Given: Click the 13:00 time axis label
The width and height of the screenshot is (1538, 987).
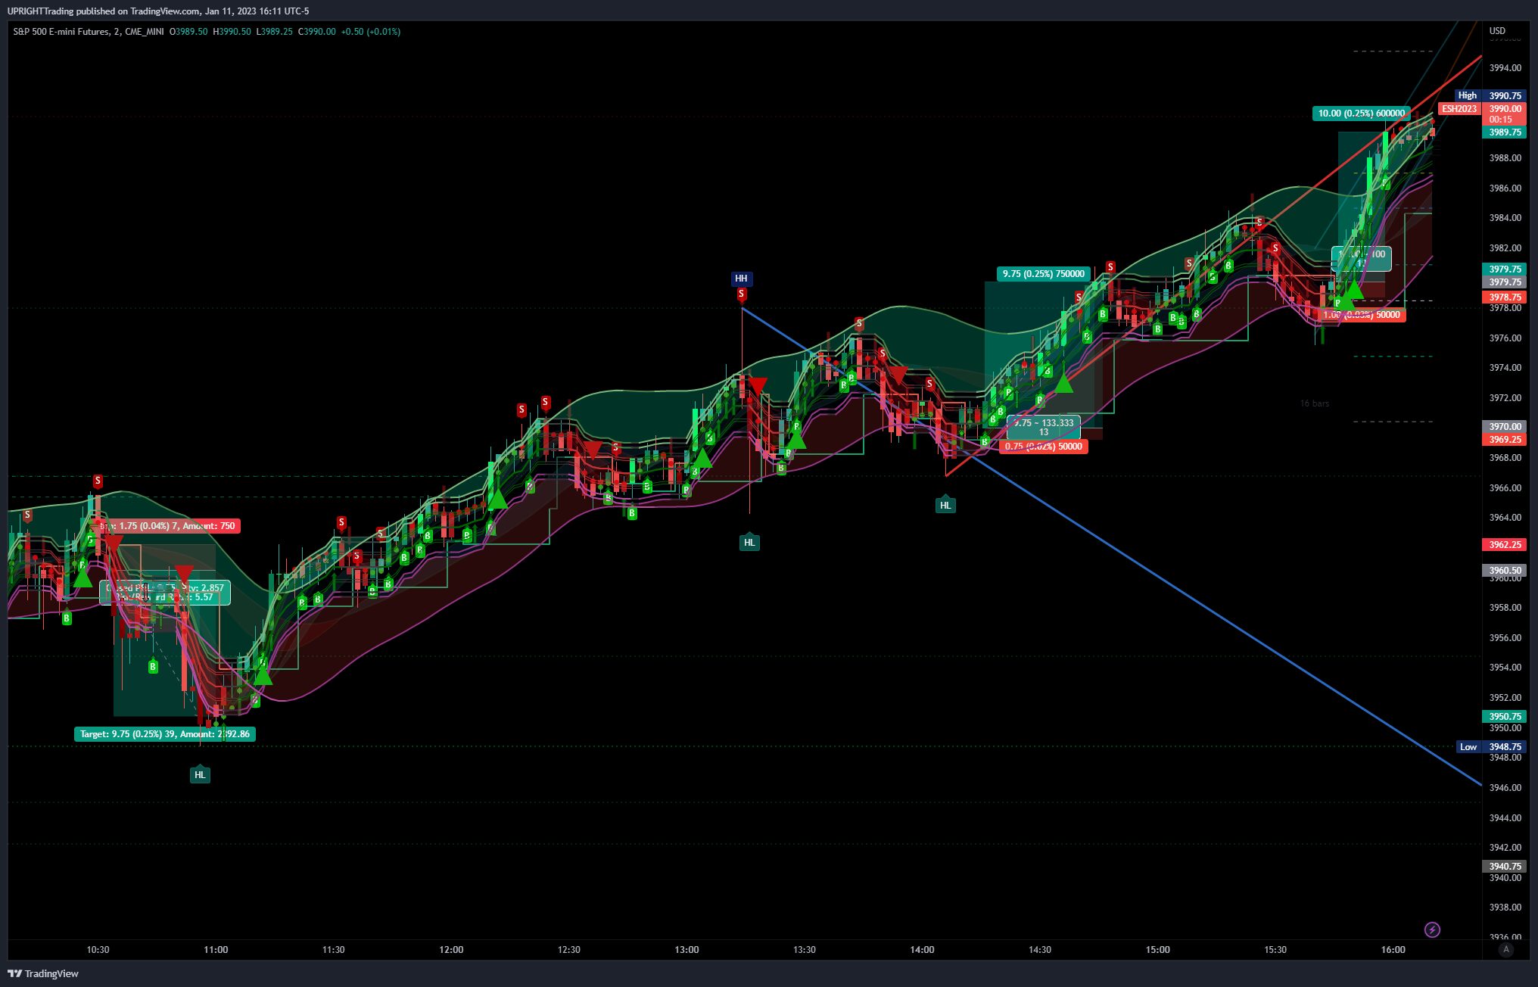Looking at the screenshot, I should pos(686,950).
